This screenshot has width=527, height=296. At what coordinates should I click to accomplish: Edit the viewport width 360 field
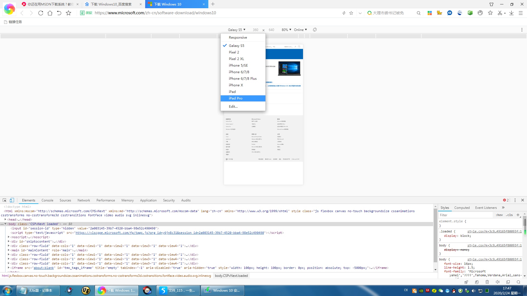[255, 30]
